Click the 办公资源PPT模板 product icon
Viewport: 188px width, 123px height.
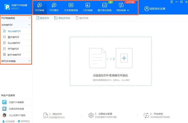(4, 115)
